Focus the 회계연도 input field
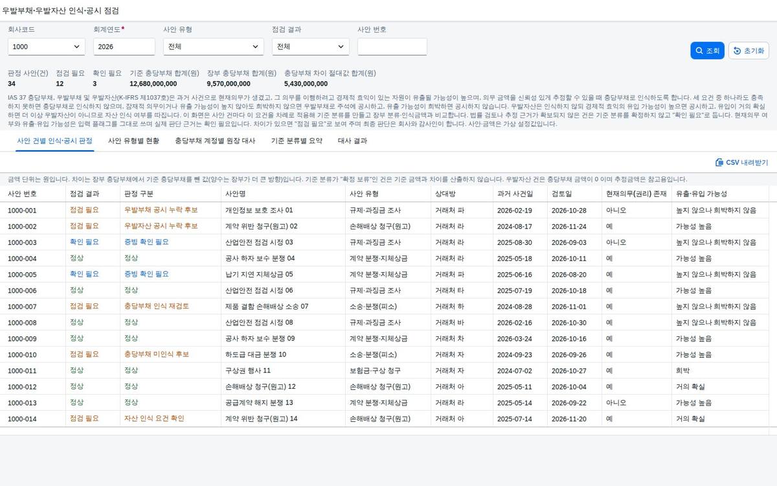777x486 pixels. coord(124,47)
